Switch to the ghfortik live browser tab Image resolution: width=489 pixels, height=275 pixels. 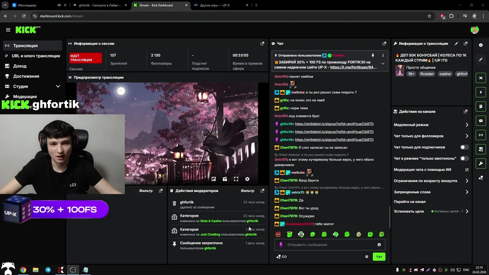coord(100,5)
